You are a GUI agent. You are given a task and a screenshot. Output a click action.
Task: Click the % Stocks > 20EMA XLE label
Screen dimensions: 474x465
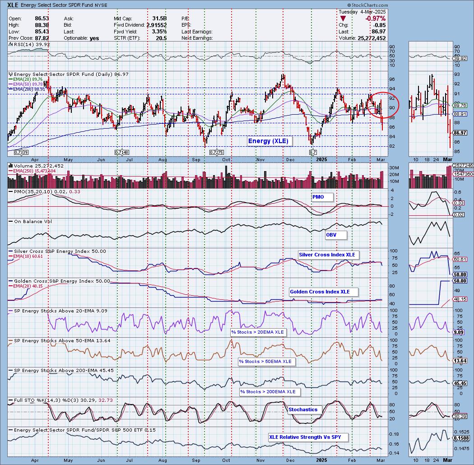259,332
